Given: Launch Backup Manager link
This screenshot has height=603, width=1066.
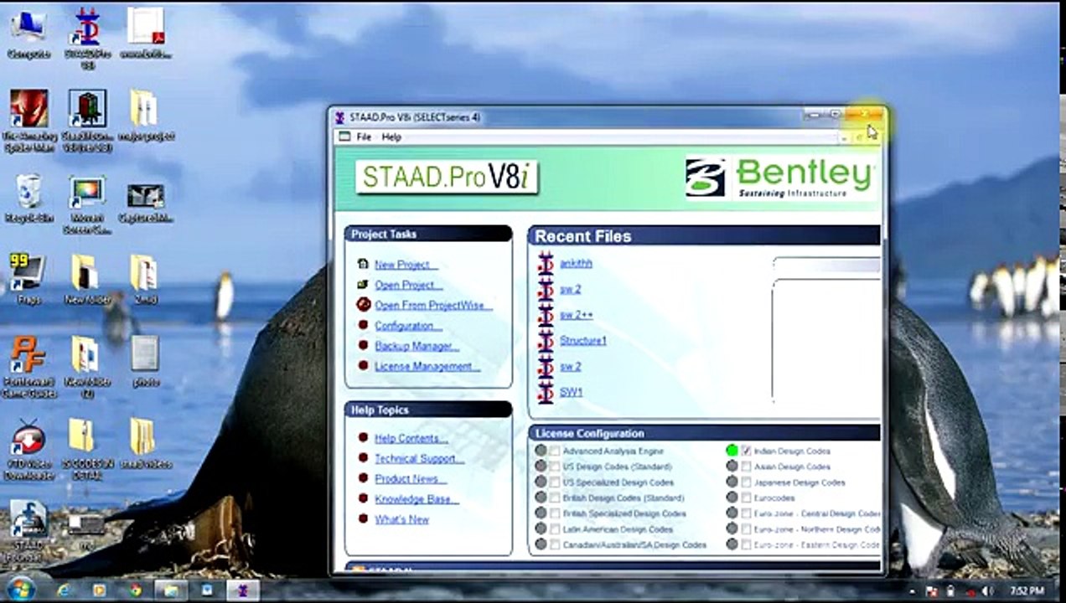Looking at the screenshot, I should (417, 346).
